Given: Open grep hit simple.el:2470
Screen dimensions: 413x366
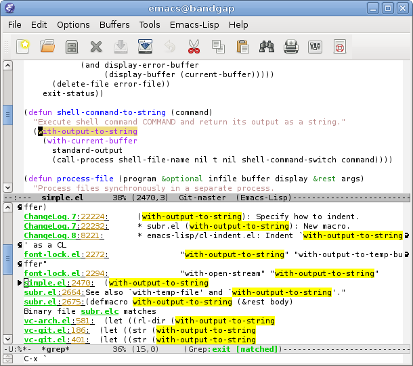Looking at the screenshot, I should pyautogui.click(x=59, y=283).
